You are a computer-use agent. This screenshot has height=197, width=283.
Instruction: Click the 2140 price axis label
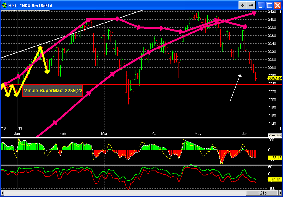(272, 124)
